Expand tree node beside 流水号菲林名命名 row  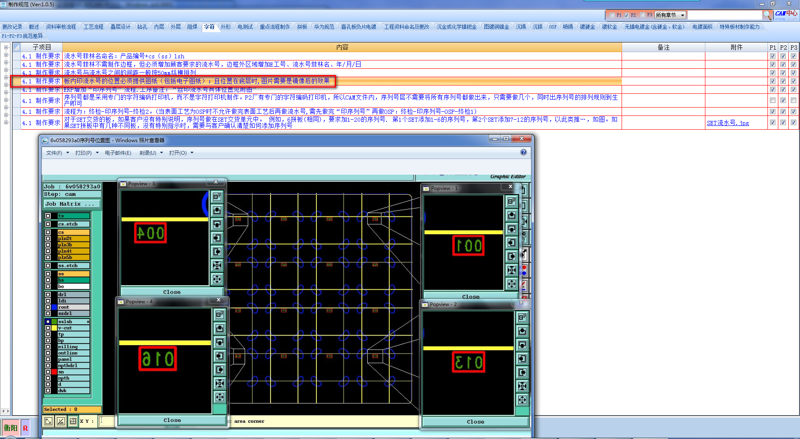click(x=6, y=55)
